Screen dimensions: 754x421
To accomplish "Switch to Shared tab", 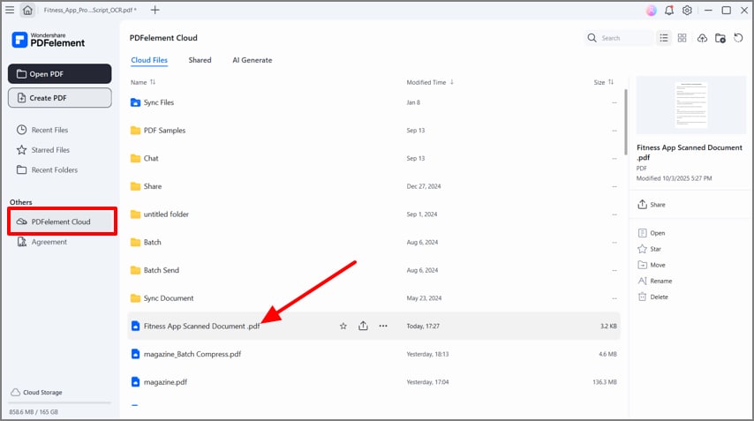I will [200, 60].
